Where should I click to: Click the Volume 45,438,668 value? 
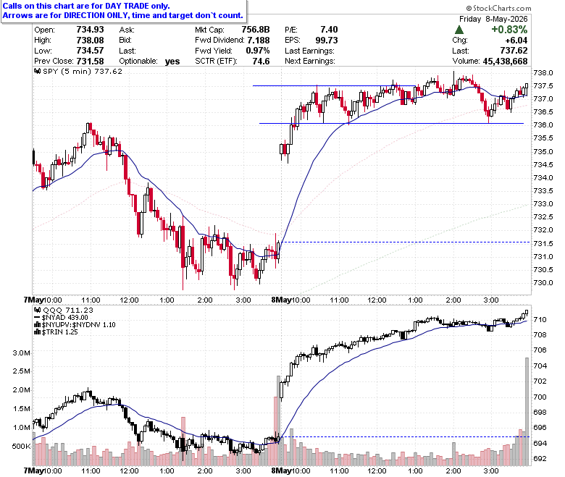[505, 62]
